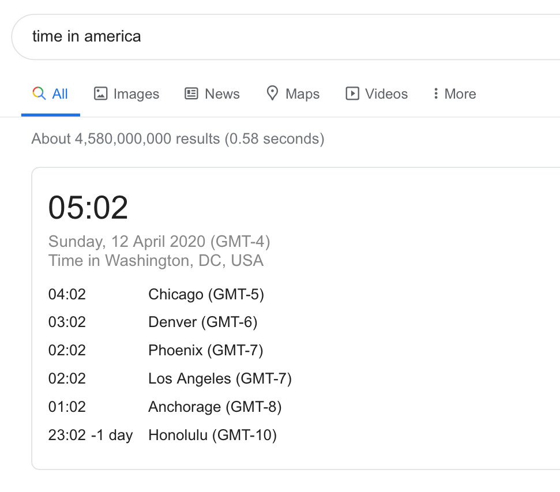Click the Videos tab play icon
560x492 pixels.
coord(352,93)
